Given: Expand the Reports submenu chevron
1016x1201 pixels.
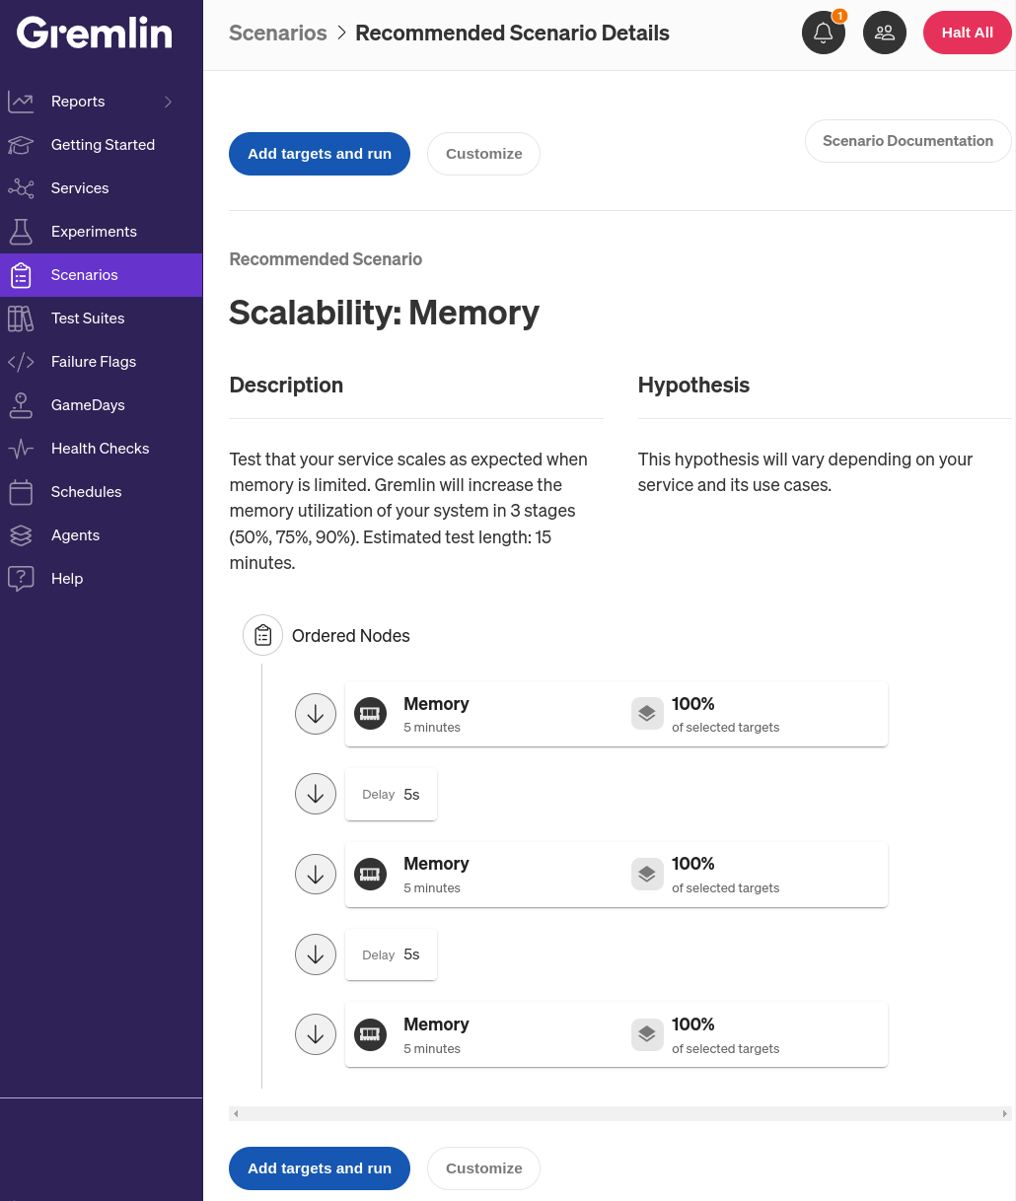Looking at the screenshot, I should [168, 102].
